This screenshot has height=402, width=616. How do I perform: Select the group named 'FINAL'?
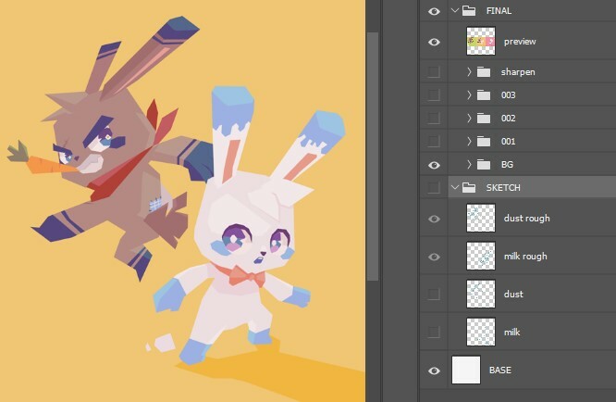pyautogui.click(x=499, y=11)
